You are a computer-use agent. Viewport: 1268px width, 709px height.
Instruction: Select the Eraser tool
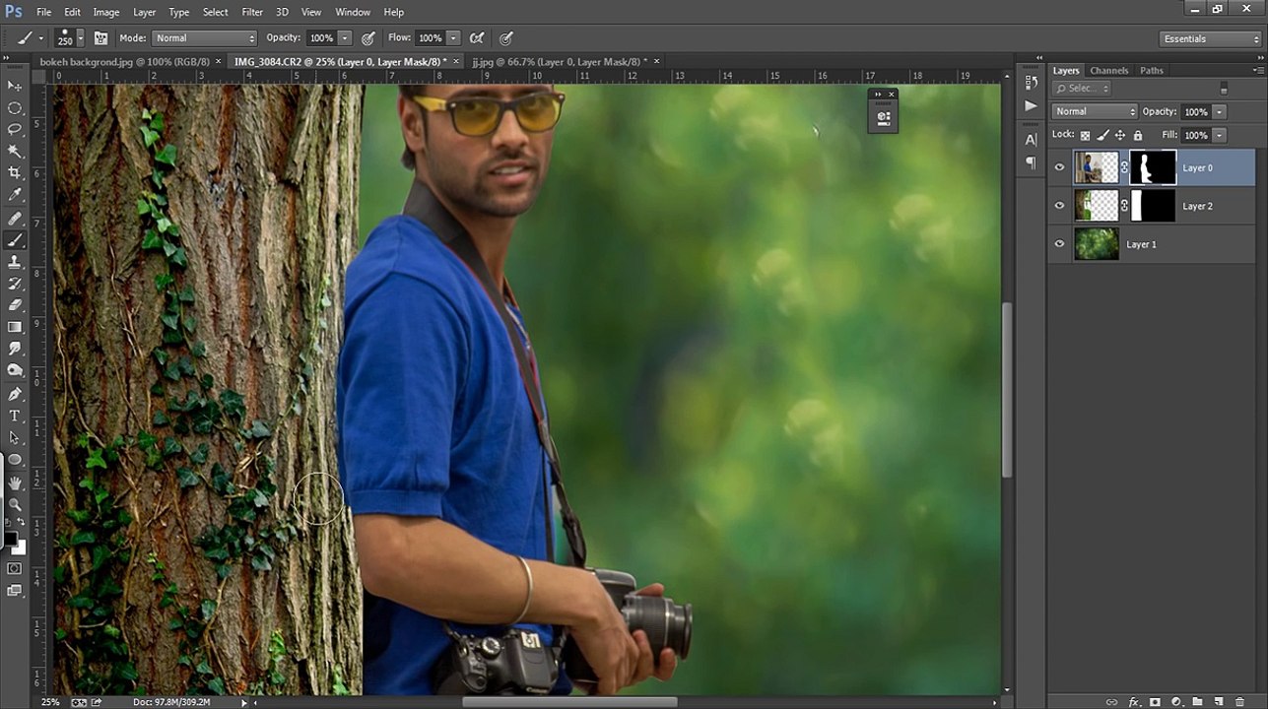[15, 305]
